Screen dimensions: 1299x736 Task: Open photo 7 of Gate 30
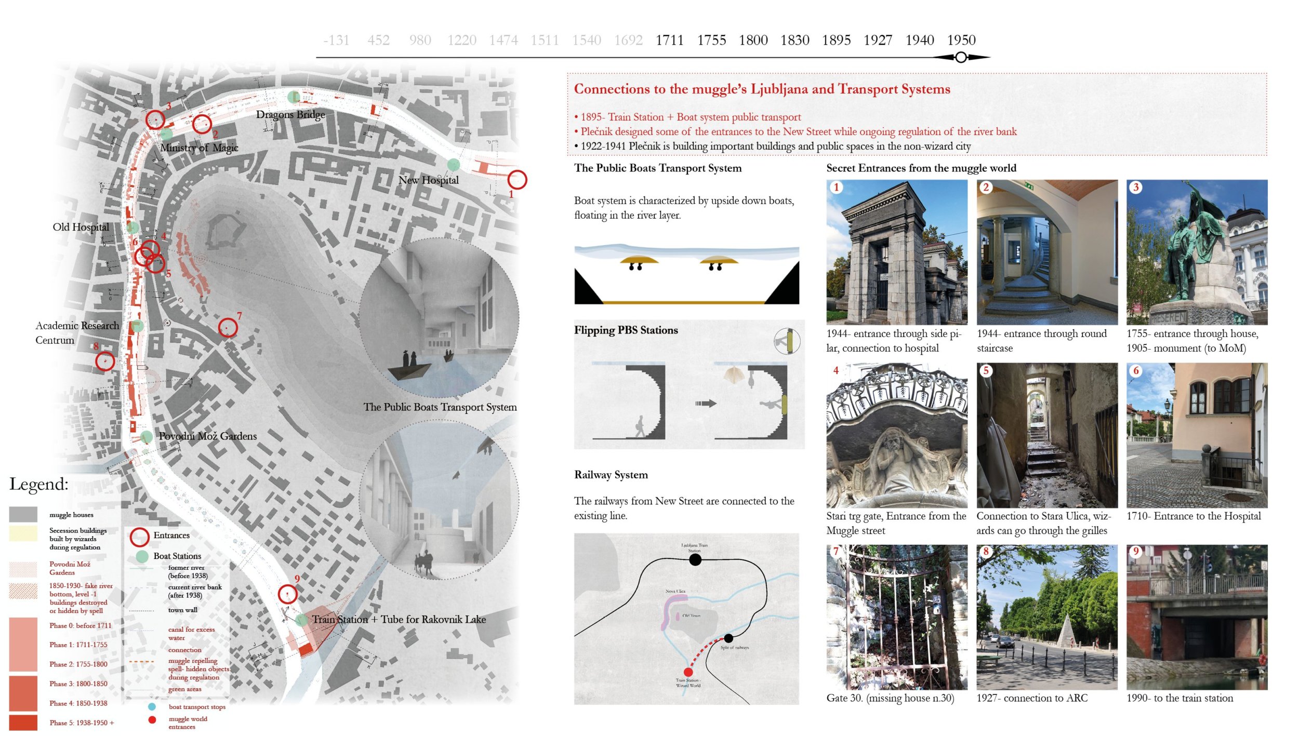897,617
